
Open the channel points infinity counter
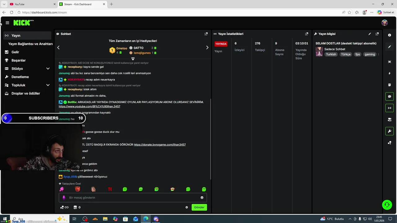65,207
